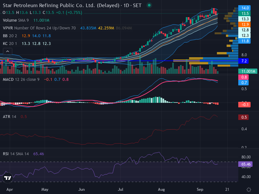Click the Star Petroleum Refining symbol title
259x194 pixels.
(61, 5)
